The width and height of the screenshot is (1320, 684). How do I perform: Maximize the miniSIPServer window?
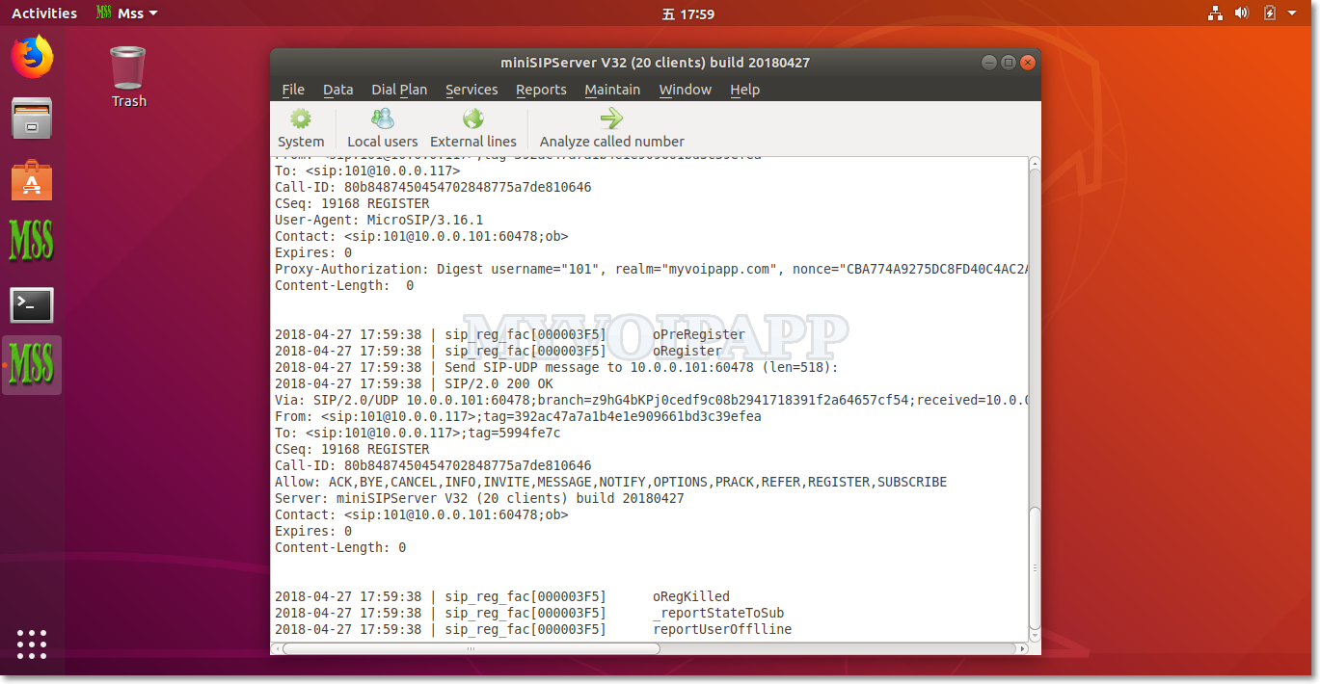coord(1008,63)
